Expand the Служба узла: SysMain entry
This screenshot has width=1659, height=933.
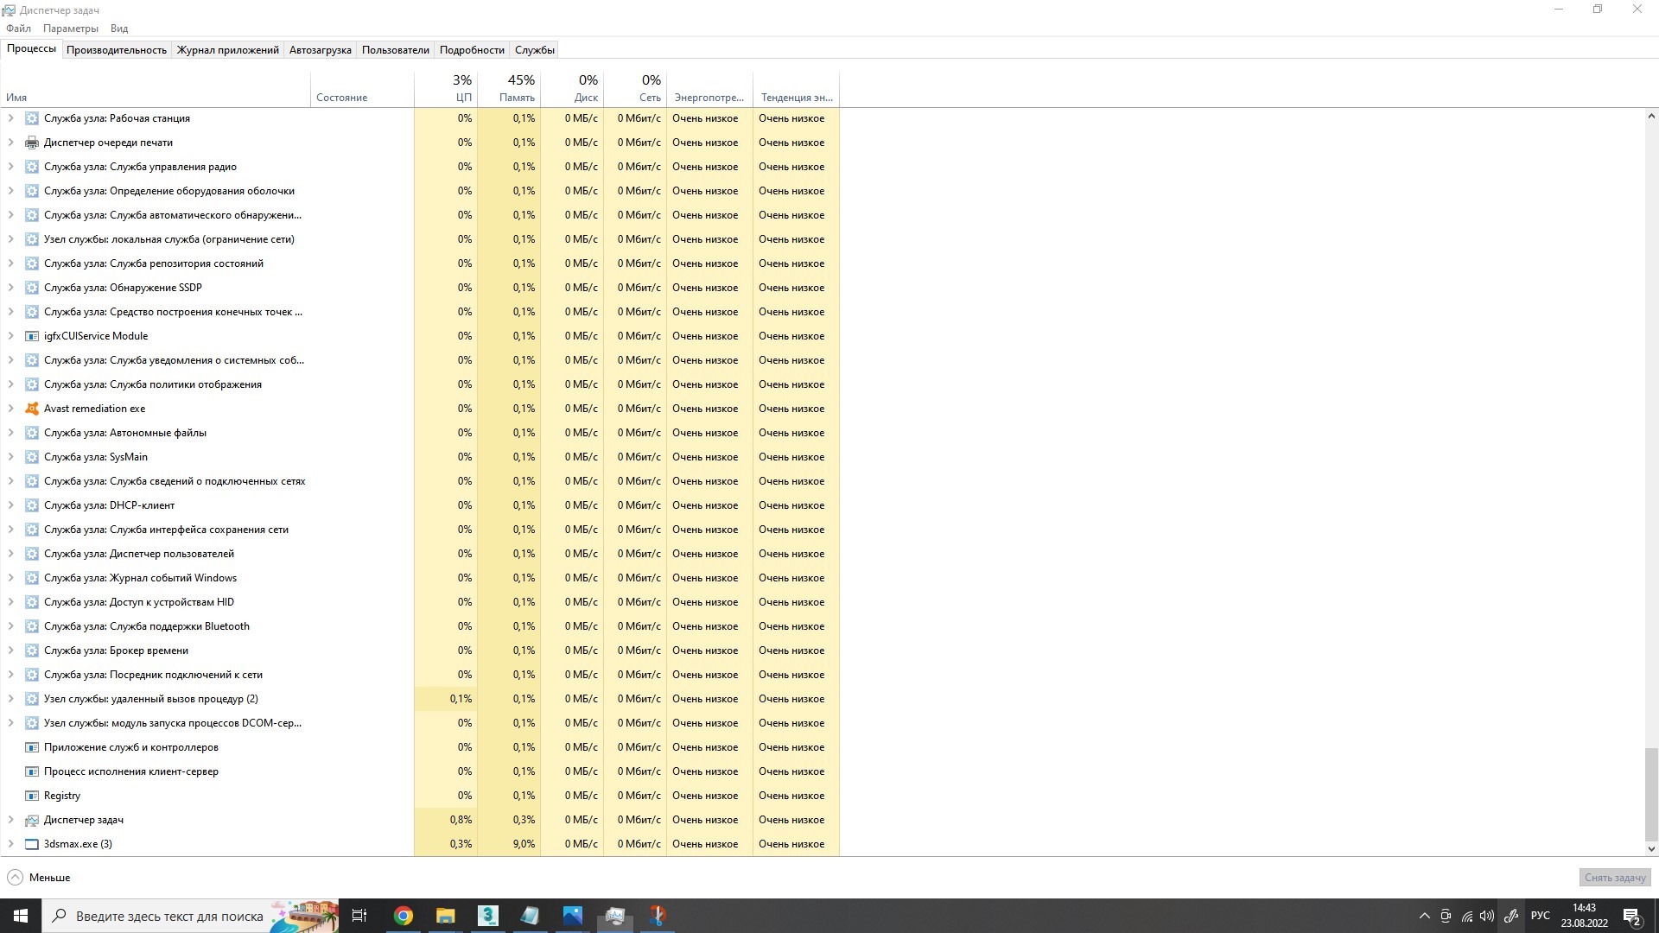click(10, 457)
